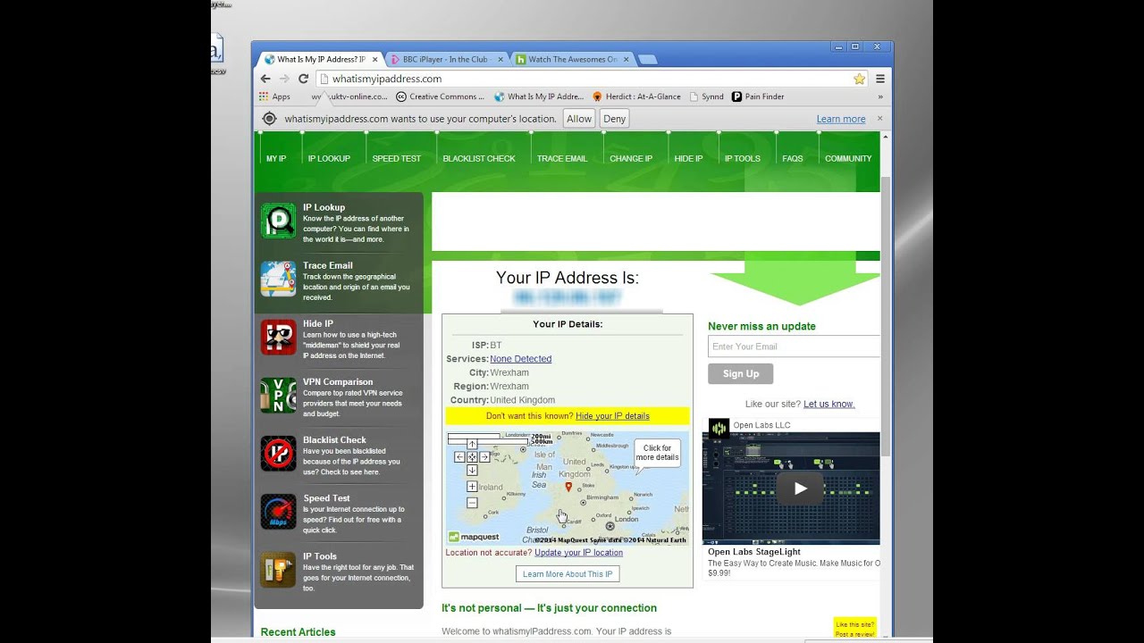Pan the map right
1144x643 pixels.
click(484, 457)
